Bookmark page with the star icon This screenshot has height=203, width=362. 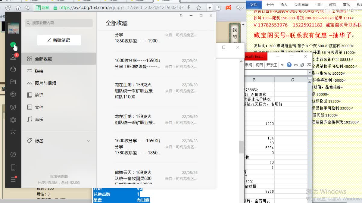(x=198, y=8)
